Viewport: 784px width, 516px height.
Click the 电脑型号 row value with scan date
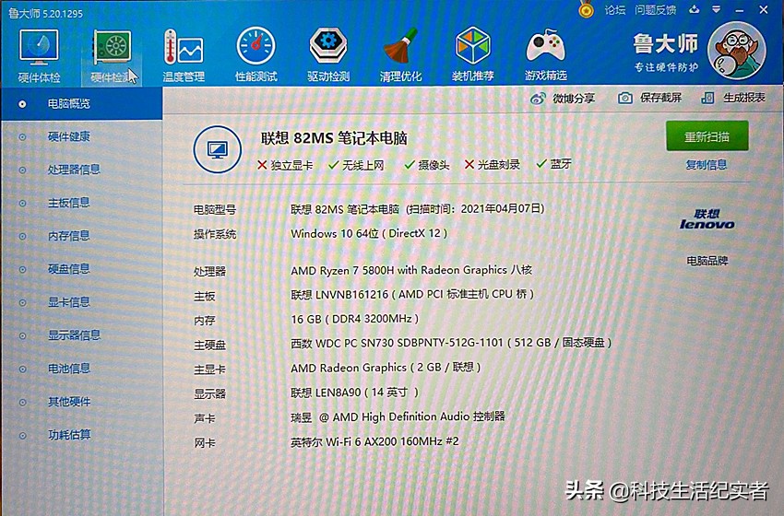point(418,209)
